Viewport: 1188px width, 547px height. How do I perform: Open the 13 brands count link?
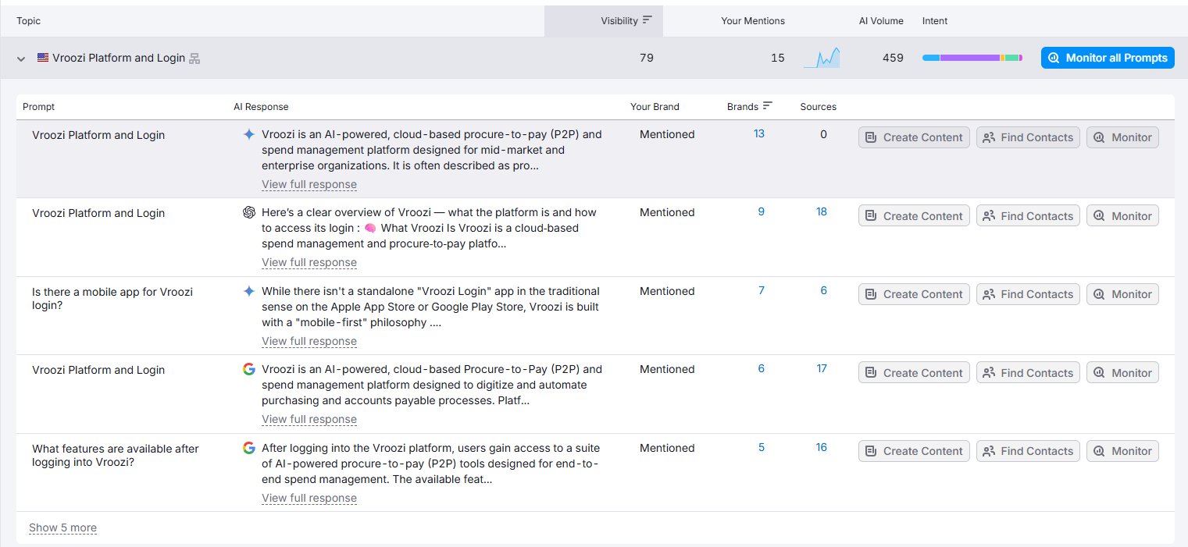[x=759, y=133]
